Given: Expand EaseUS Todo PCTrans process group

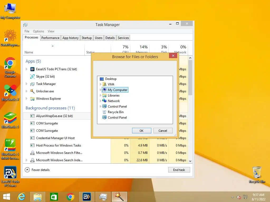Looking at the screenshot, I should [26, 69].
